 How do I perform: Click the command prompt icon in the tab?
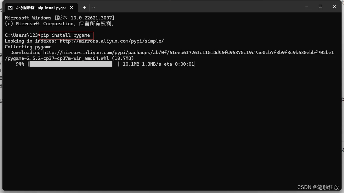tap(10, 8)
